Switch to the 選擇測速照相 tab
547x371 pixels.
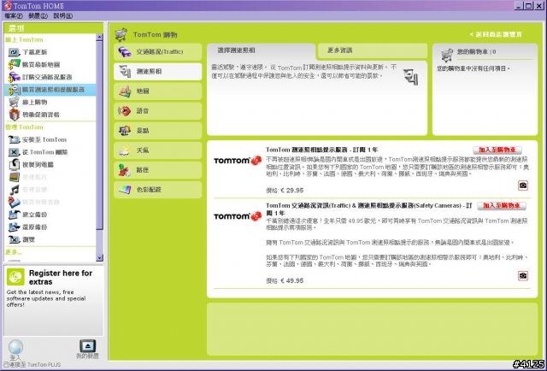[x=261, y=51]
